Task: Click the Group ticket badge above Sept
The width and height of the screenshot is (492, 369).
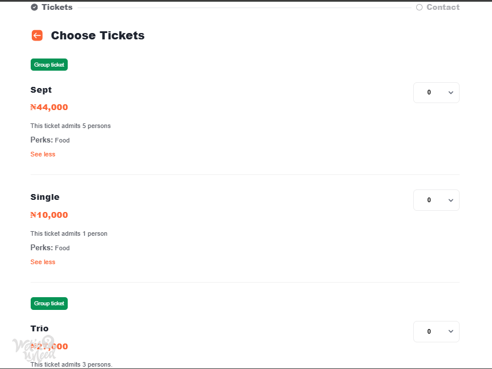Action: [49, 65]
